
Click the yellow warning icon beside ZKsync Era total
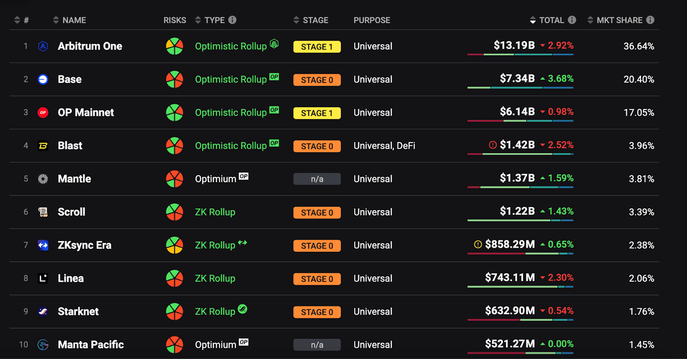(478, 244)
